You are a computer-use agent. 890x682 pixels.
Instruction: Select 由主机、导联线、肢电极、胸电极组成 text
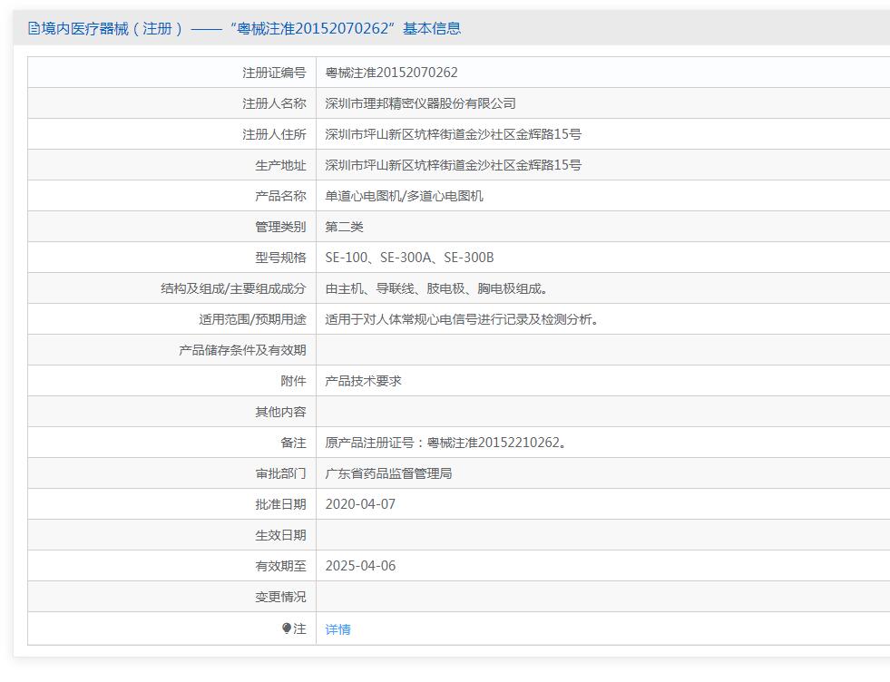435,288
